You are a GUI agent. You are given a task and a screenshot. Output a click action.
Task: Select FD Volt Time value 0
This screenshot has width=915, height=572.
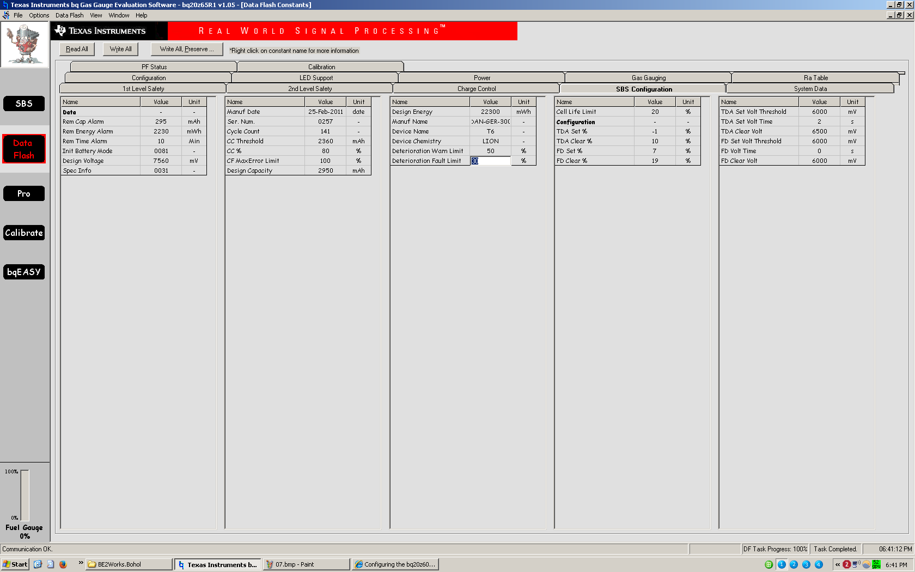(819, 151)
